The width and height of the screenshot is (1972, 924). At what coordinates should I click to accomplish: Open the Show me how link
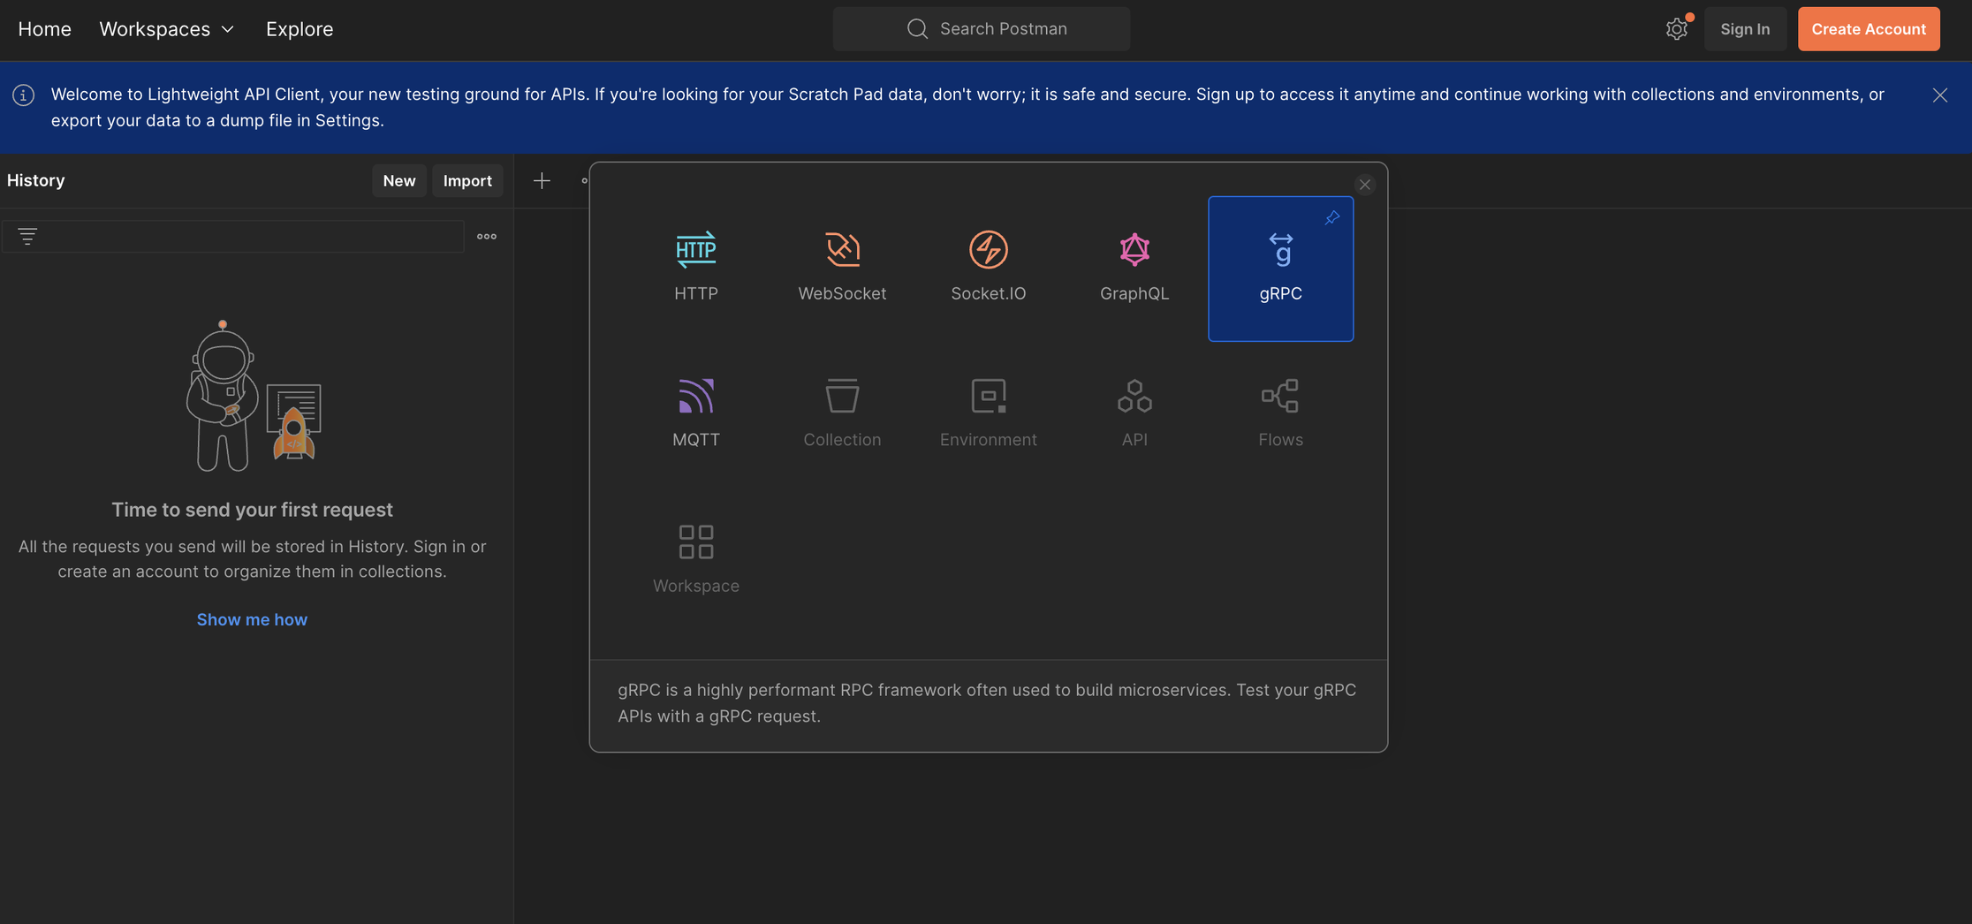point(252,618)
